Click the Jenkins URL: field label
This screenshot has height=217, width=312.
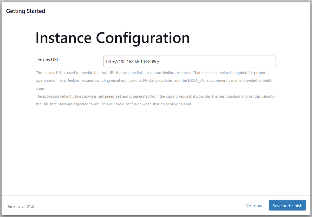(48, 60)
